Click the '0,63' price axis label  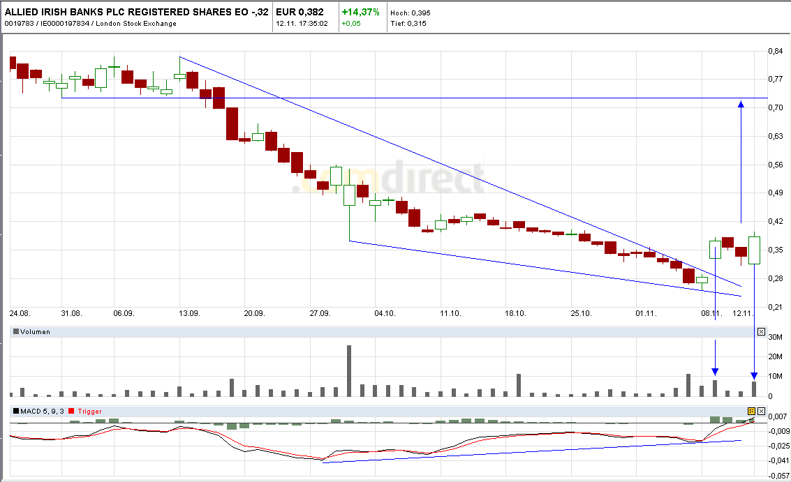[776, 136]
